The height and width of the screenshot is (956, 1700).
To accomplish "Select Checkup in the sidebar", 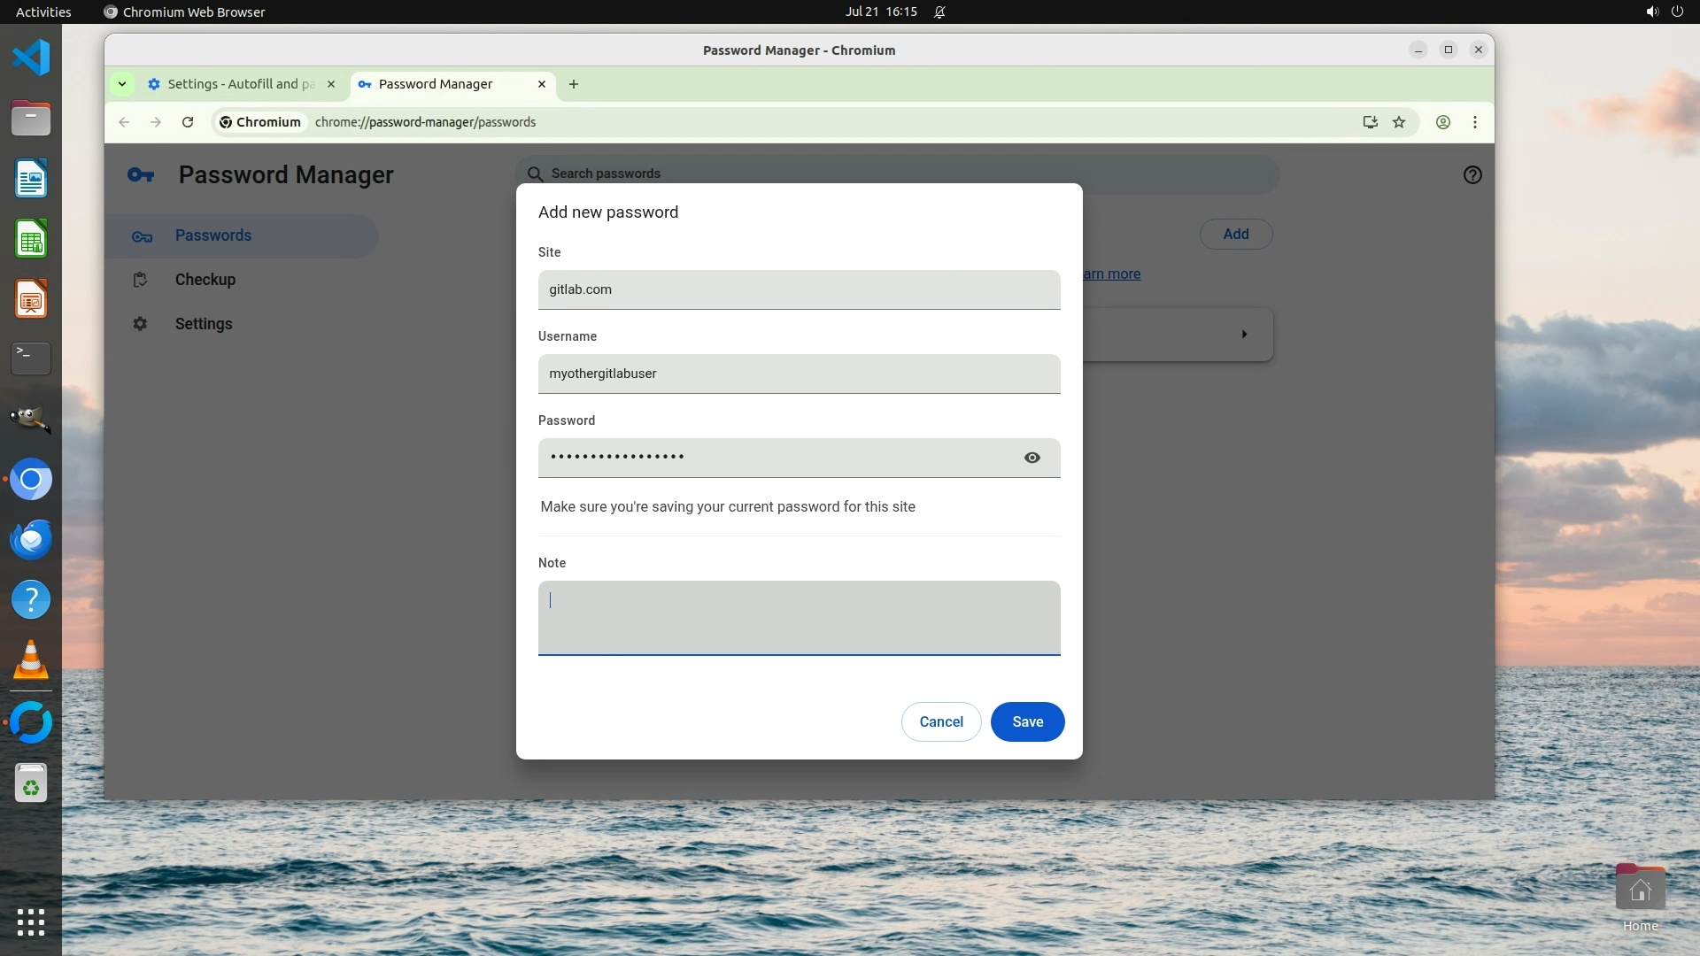I will coord(205,280).
